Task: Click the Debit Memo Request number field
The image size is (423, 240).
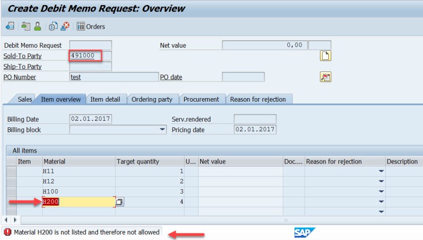Action: point(90,45)
